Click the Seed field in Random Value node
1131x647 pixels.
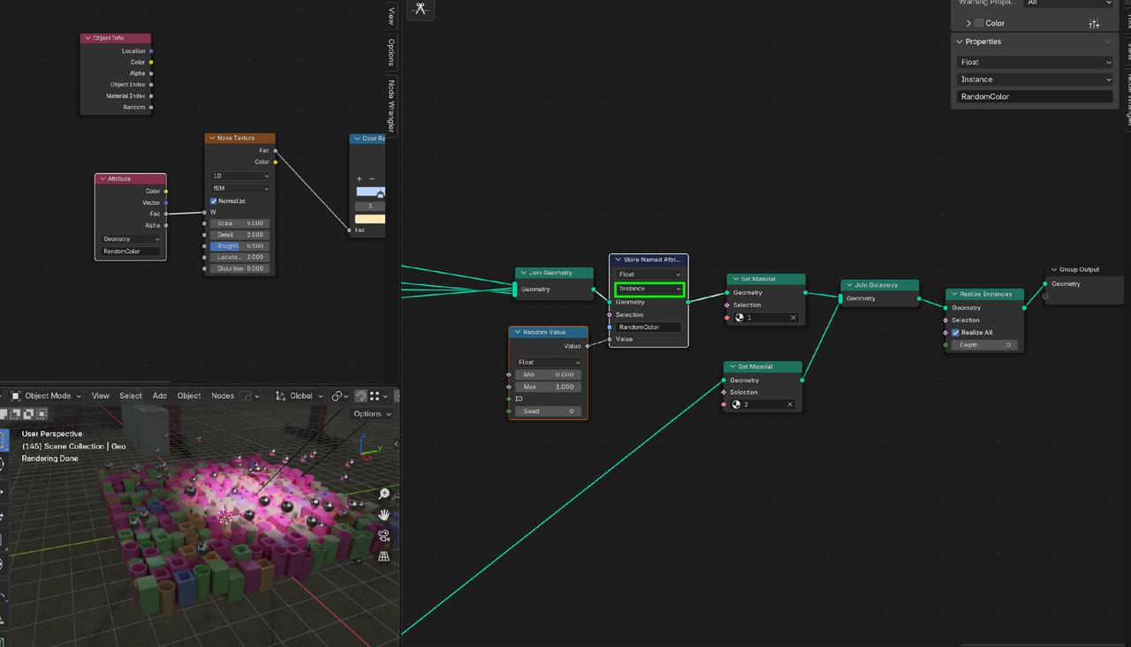(549, 411)
